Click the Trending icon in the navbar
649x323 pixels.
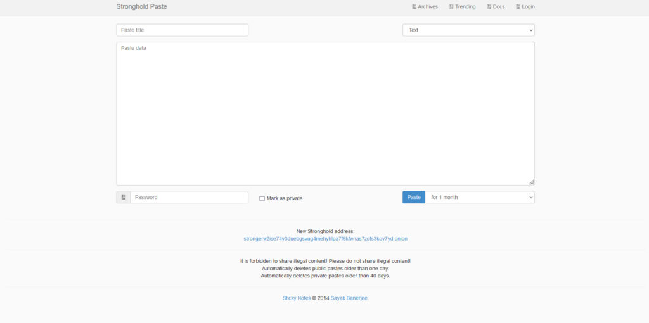coord(451,6)
